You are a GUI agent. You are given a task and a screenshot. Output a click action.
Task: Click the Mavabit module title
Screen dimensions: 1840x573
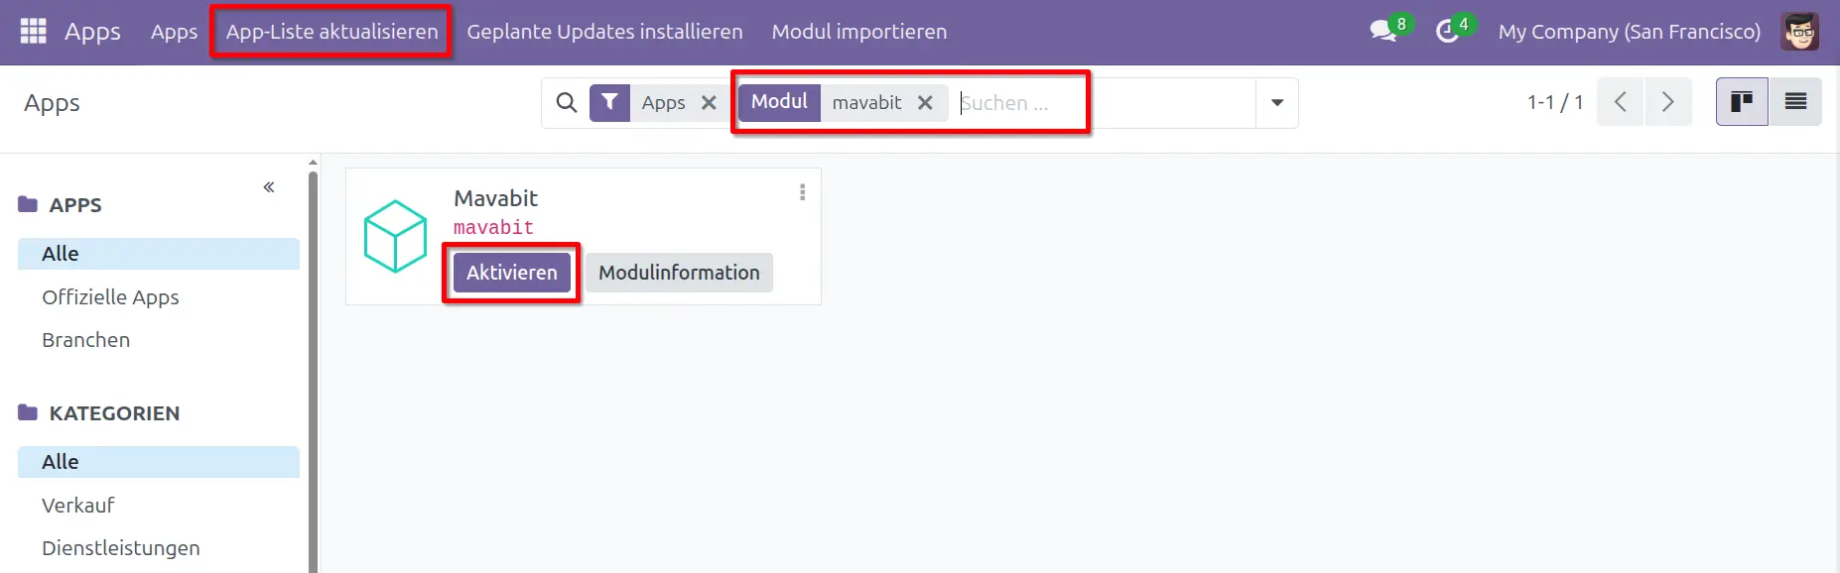[495, 198]
